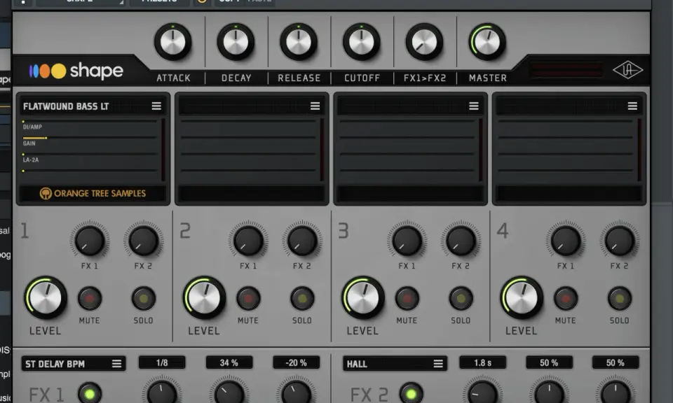Click layer 2 FX 1 send knob
673x403 pixels.
click(248, 241)
